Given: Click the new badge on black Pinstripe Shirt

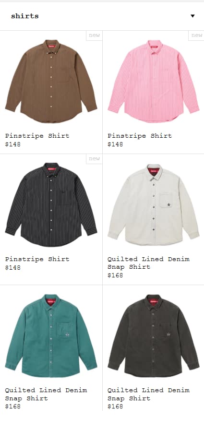Looking at the screenshot, I should (x=94, y=159).
